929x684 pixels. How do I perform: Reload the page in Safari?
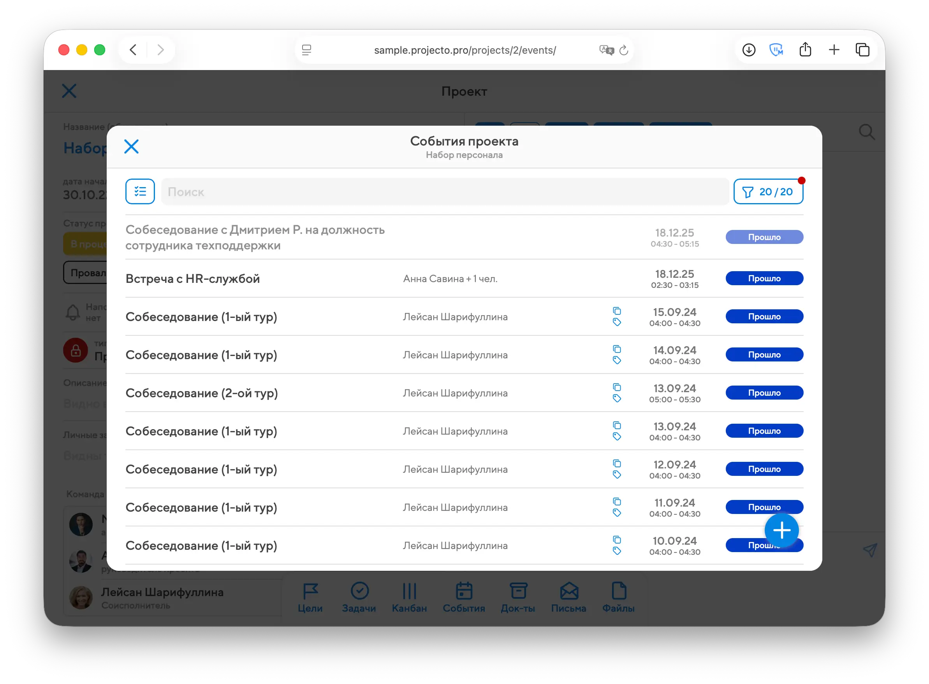tap(624, 51)
